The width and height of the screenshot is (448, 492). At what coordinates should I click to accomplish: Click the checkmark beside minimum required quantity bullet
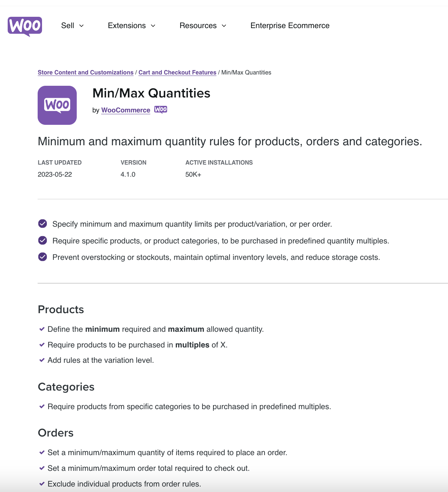41,329
